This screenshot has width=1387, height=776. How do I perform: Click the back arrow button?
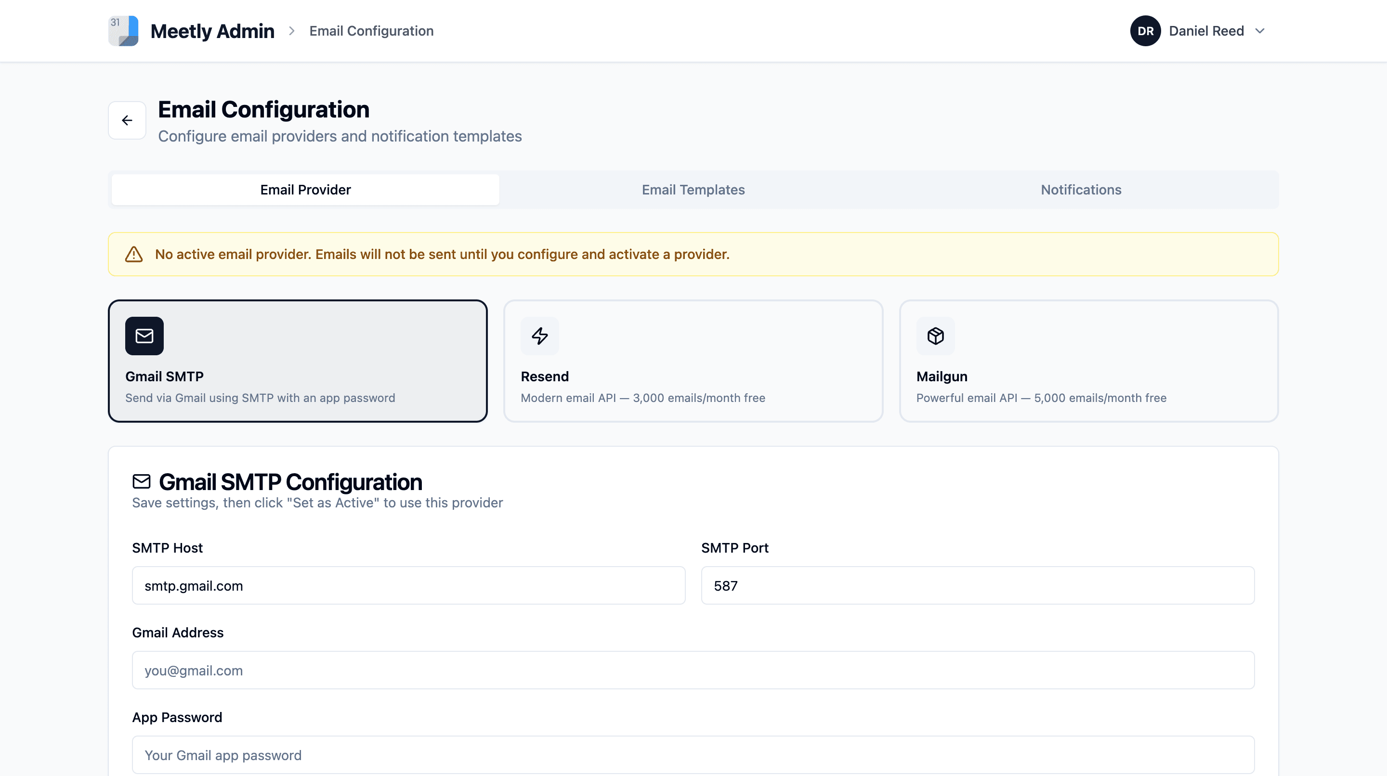click(127, 120)
